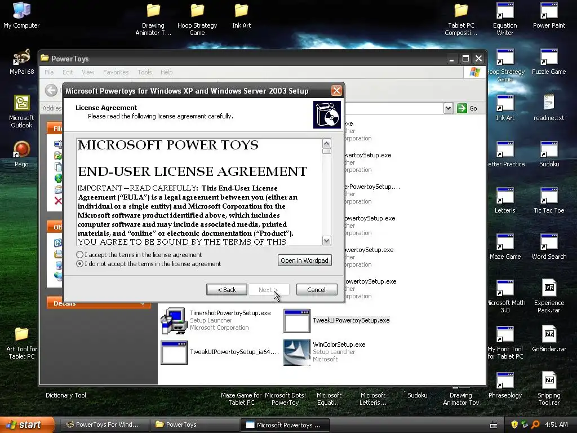Click TimershotPowertoySetup.exe file name
This screenshot has width=577, height=433.
[230, 313]
